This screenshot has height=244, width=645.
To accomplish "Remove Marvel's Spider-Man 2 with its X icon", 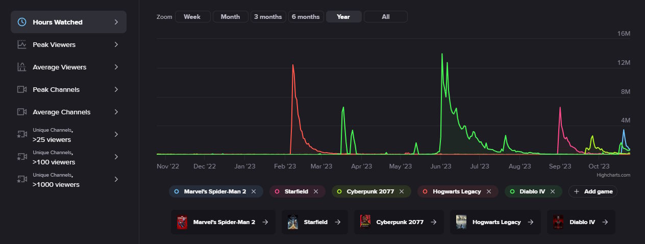I will 254,191.
